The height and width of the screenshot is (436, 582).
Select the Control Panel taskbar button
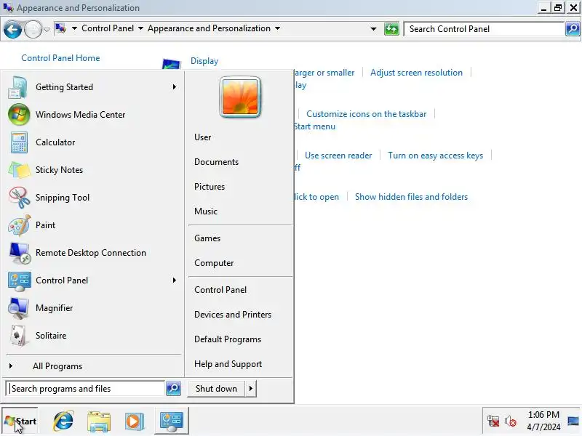pyautogui.click(x=172, y=421)
